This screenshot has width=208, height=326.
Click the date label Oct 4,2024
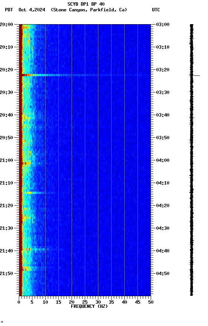pos(32,10)
